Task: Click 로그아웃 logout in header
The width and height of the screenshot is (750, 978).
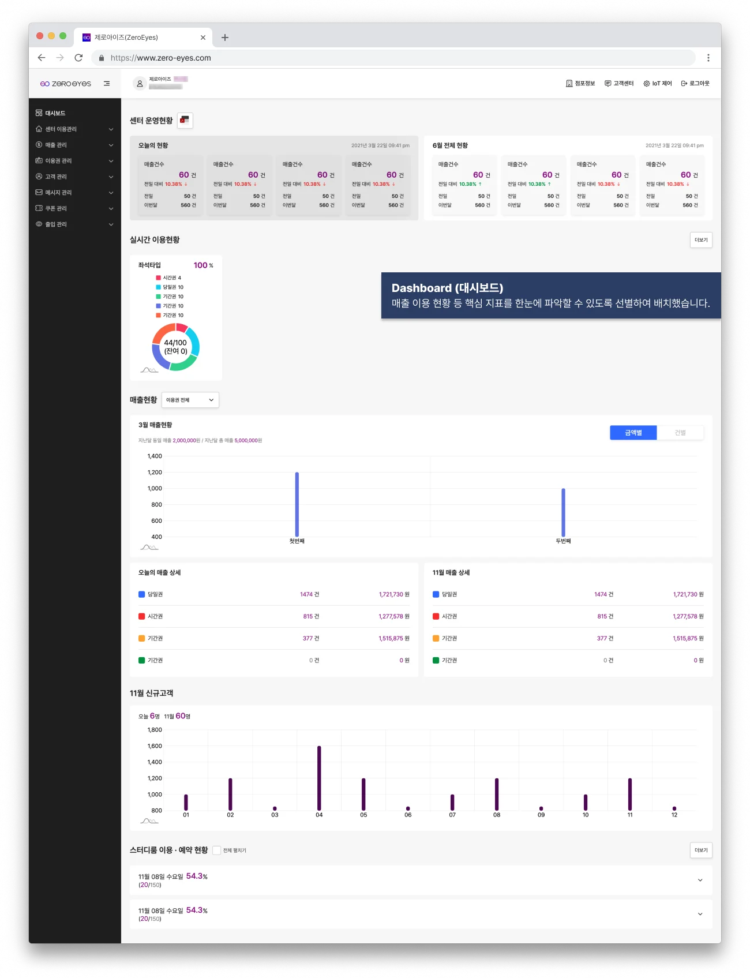Action: 695,84
